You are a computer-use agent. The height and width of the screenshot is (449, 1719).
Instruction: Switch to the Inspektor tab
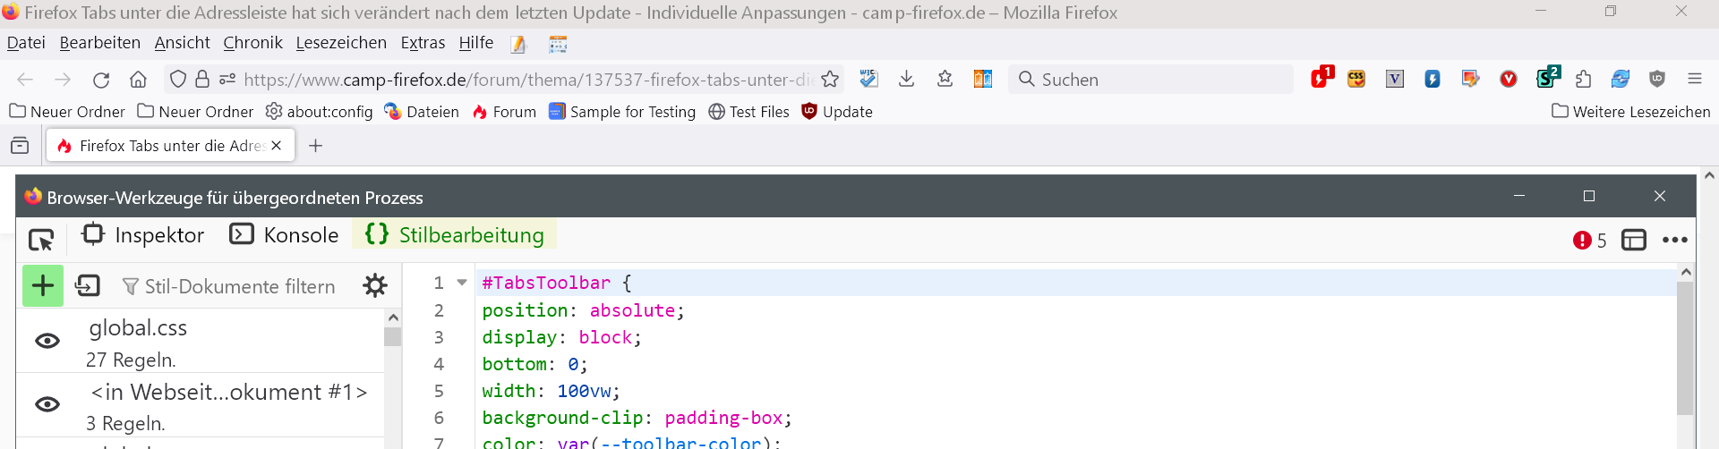tap(142, 235)
